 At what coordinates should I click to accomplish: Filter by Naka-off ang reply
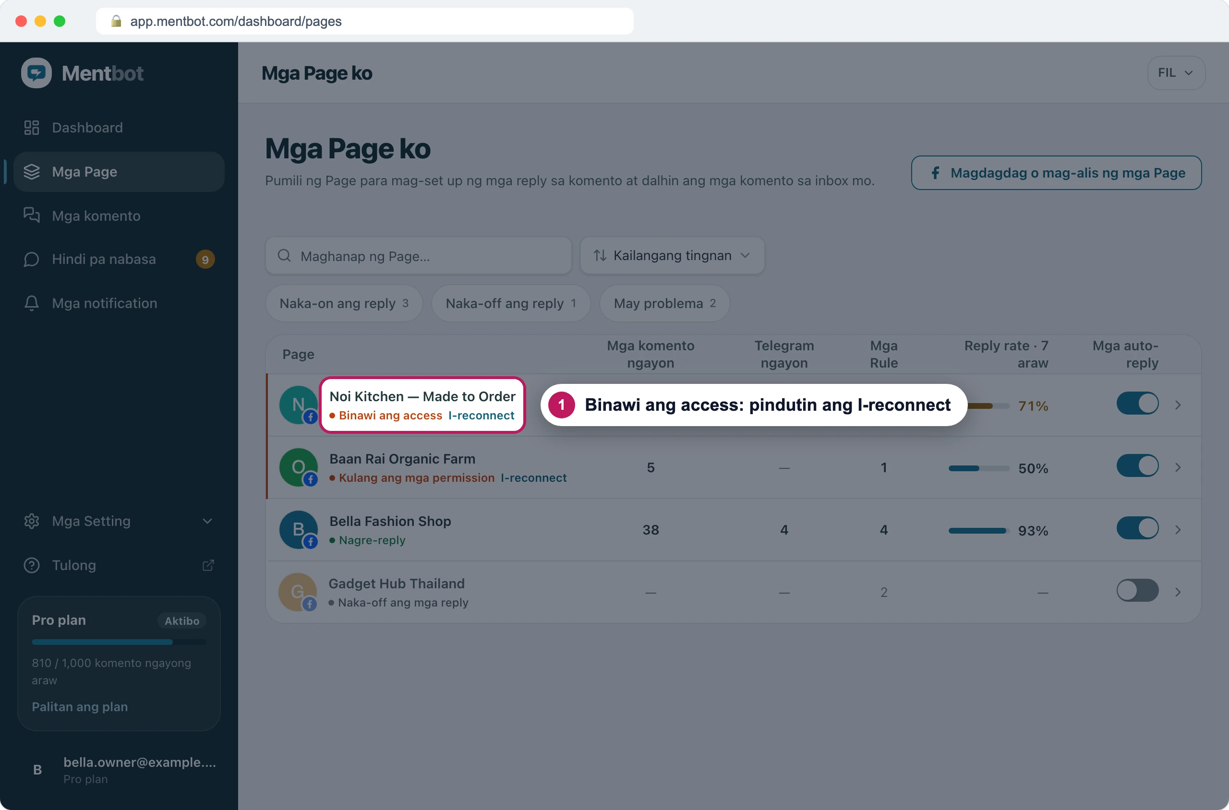[511, 303]
